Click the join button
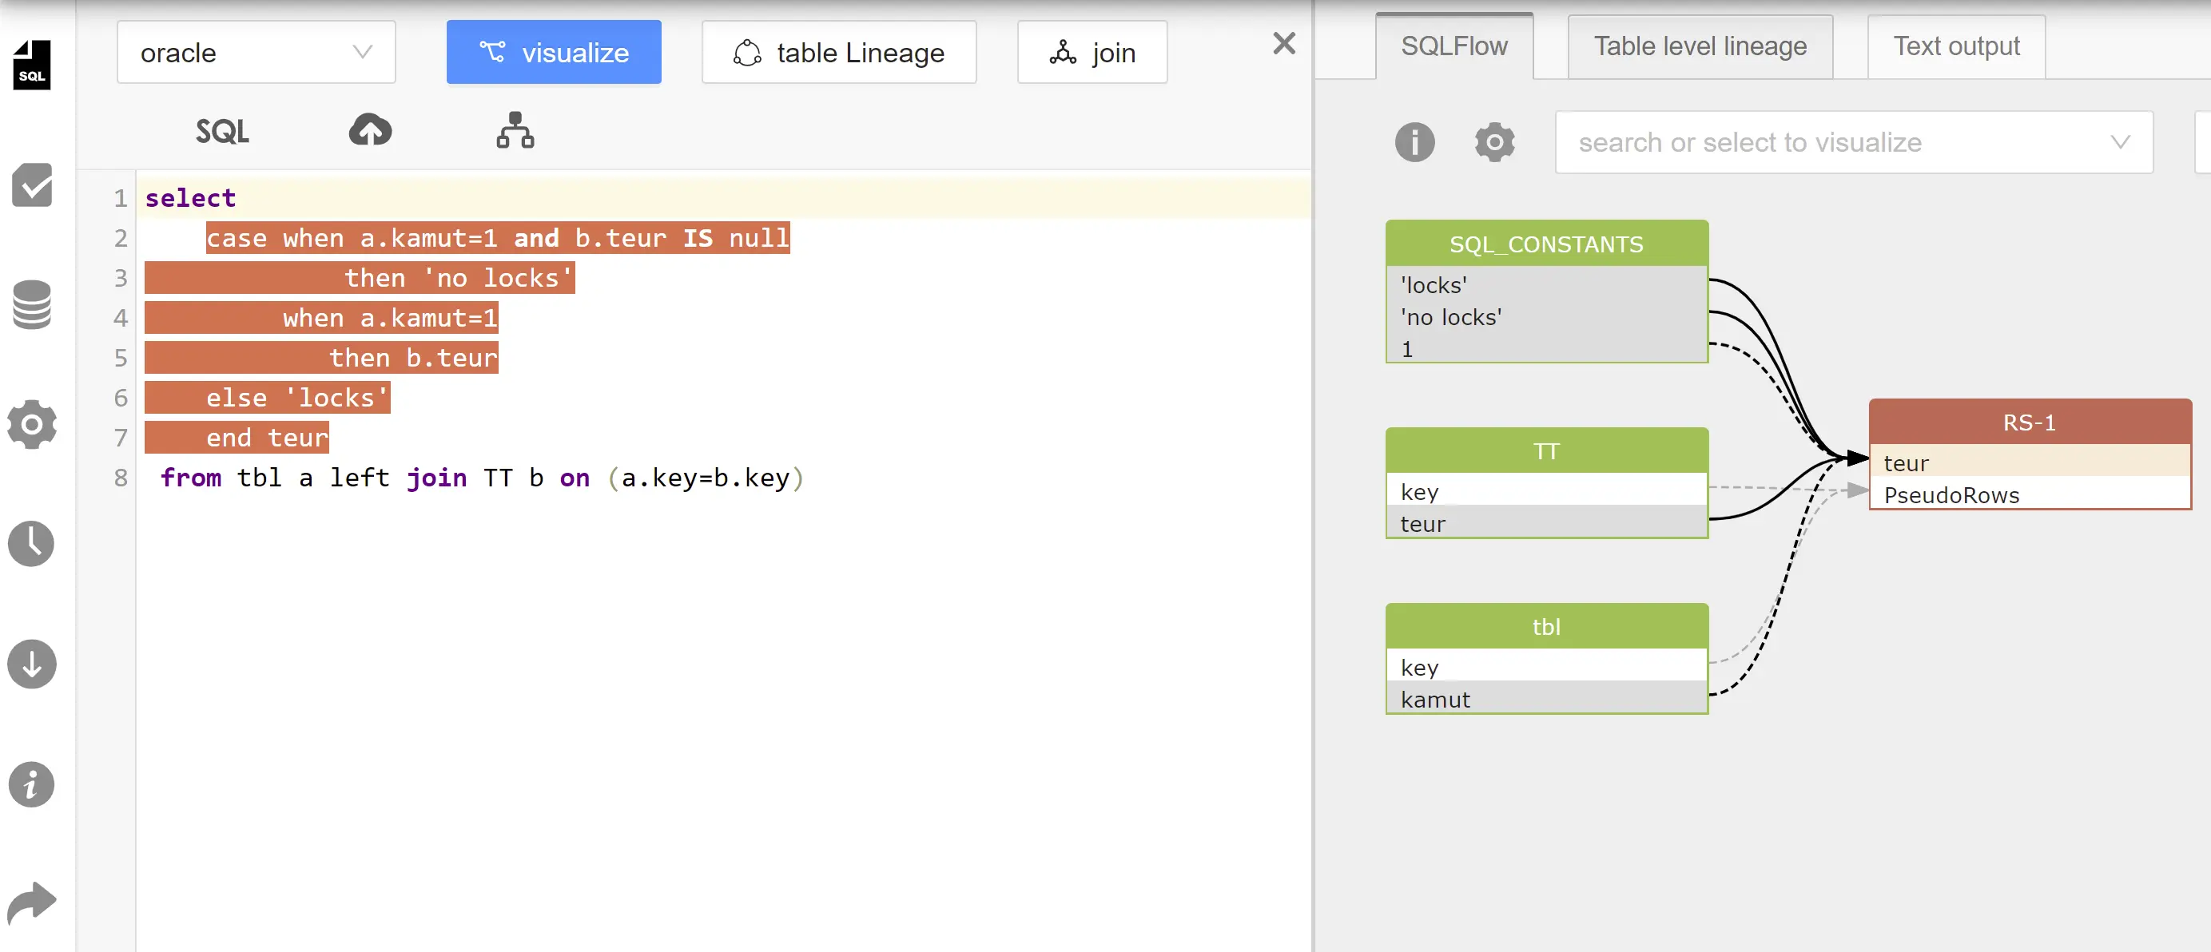 (1092, 53)
